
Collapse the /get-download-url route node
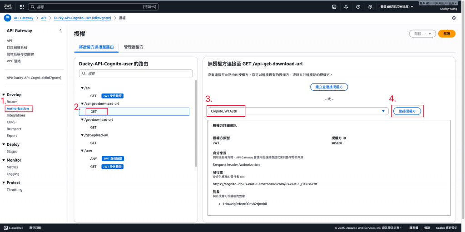click(x=82, y=119)
